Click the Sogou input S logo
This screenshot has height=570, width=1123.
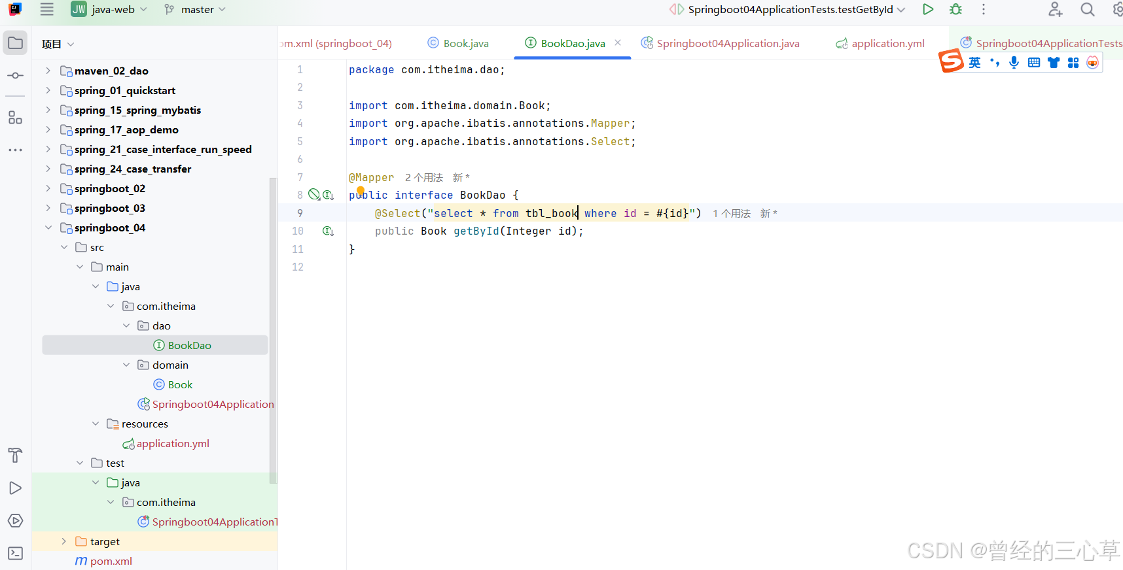point(952,61)
